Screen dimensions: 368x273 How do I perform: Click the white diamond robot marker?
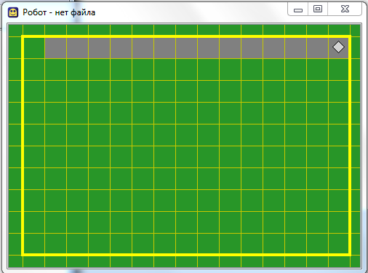[x=338, y=47]
